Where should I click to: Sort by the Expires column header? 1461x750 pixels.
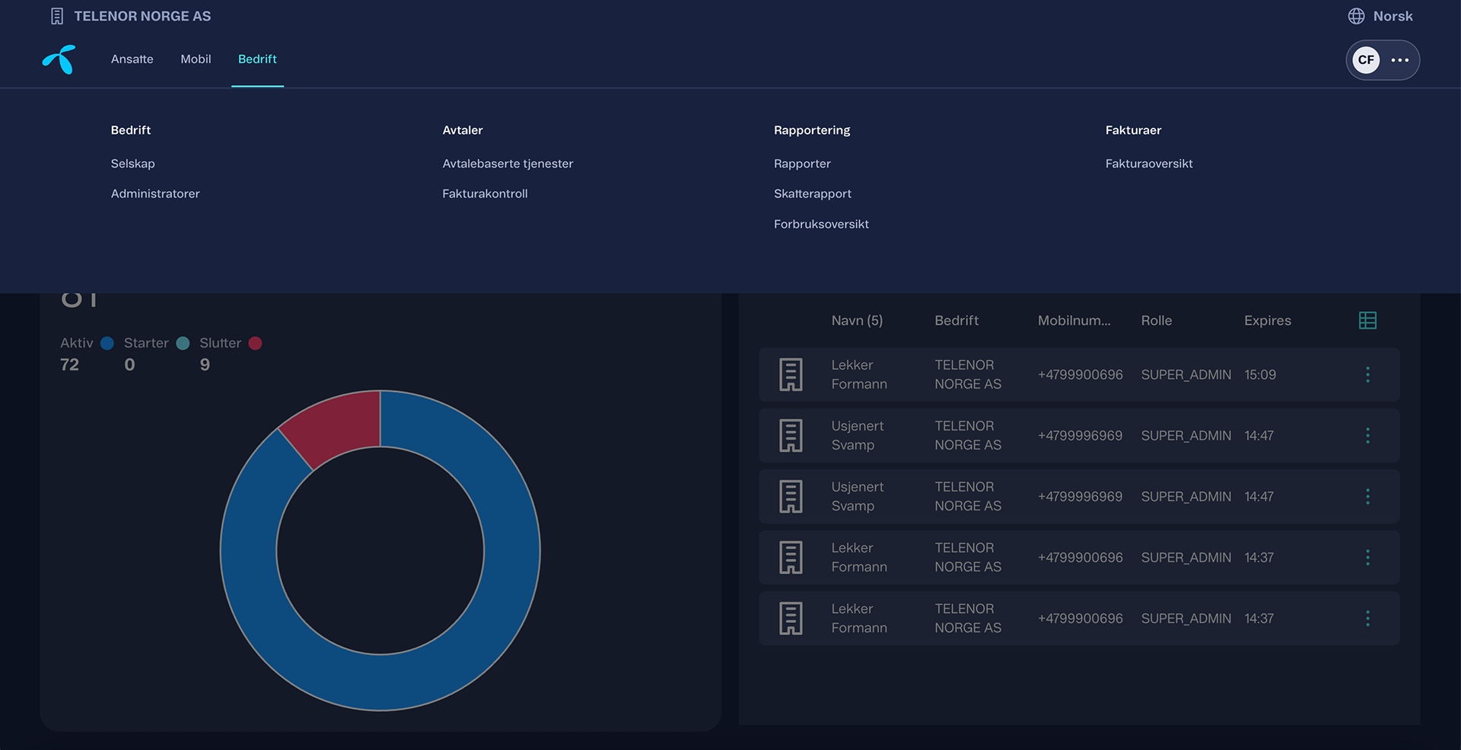(x=1268, y=320)
